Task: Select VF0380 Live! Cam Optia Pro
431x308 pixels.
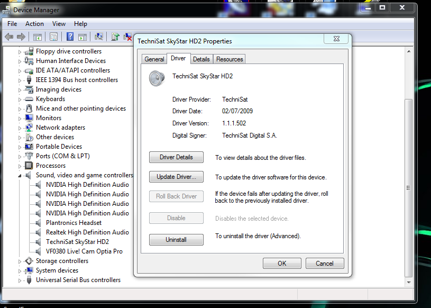Action: 84,251
